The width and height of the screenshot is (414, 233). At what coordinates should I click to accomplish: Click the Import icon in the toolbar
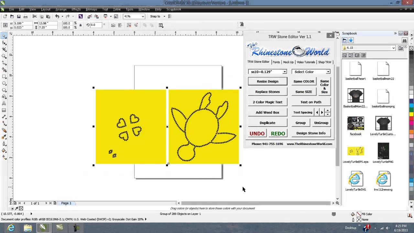pos(90,17)
